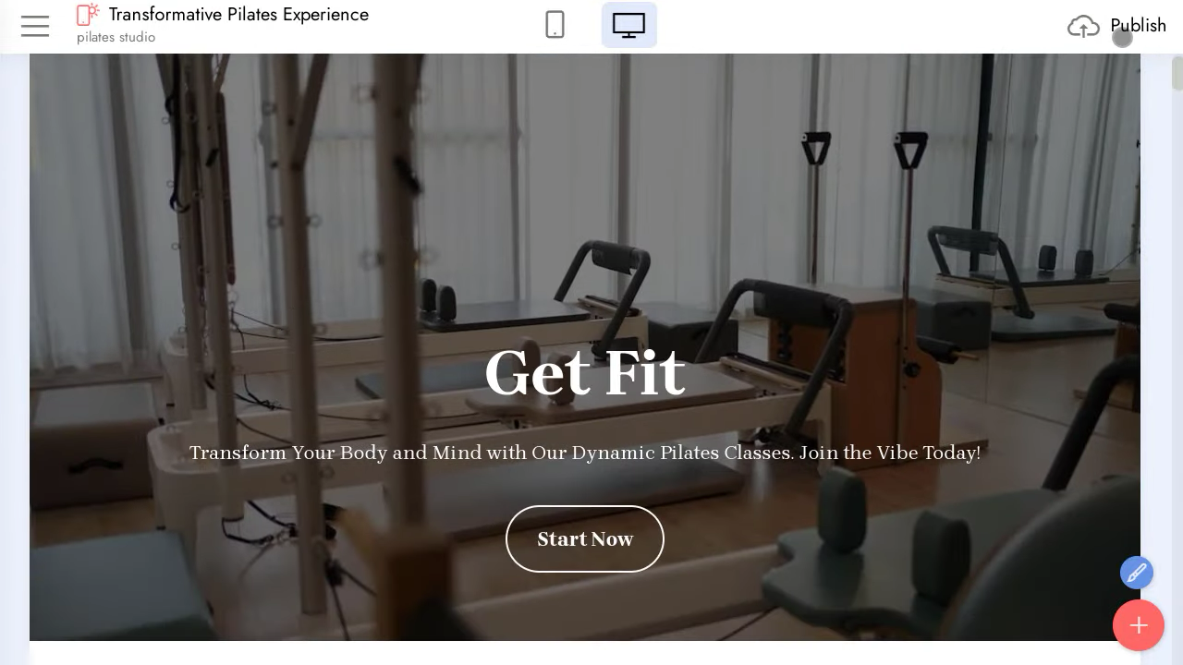This screenshot has width=1183, height=665.
Task: Select the desktop monitor view
Action: tap(628, 25)
